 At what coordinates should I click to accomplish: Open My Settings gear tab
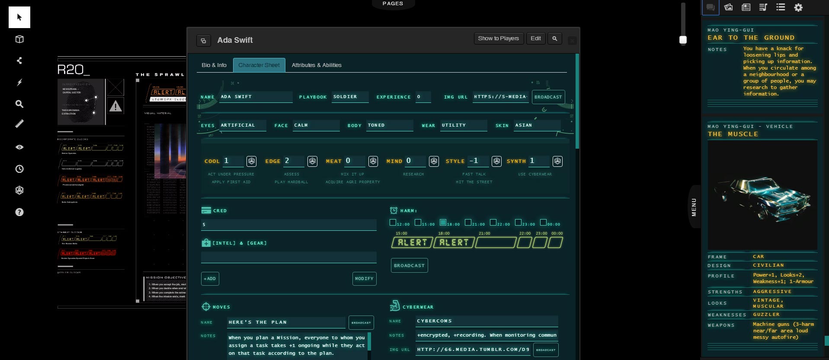[x=798, y=7]
